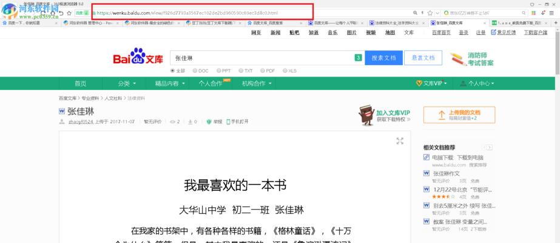Select the TXT radio button

coord(241,70)
